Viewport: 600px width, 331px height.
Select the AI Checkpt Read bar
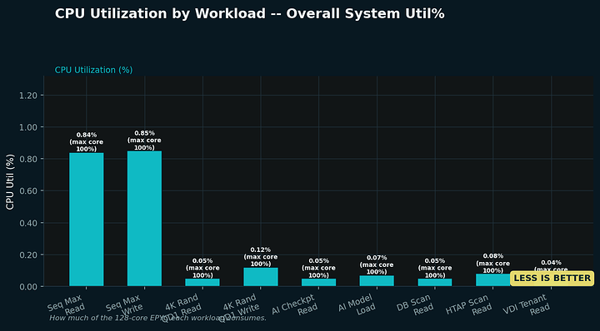click(x=318, y=282)
